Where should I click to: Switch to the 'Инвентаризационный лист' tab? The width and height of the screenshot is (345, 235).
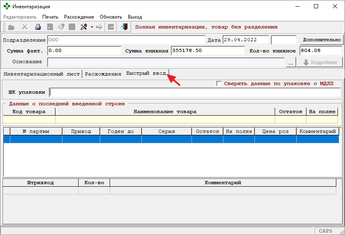point(41,74)
